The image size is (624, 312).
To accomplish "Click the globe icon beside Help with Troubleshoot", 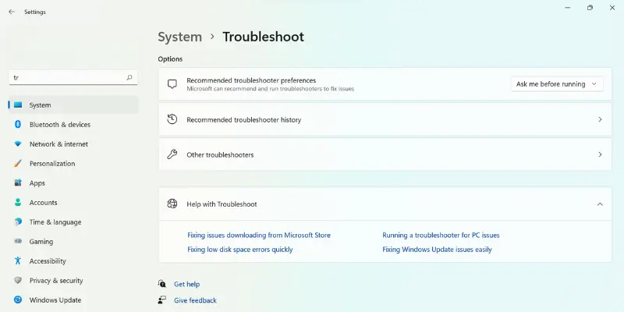I will 172,204.
